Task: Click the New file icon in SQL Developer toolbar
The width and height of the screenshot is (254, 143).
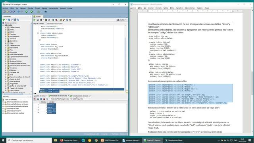Action: [x=4, y=12]
